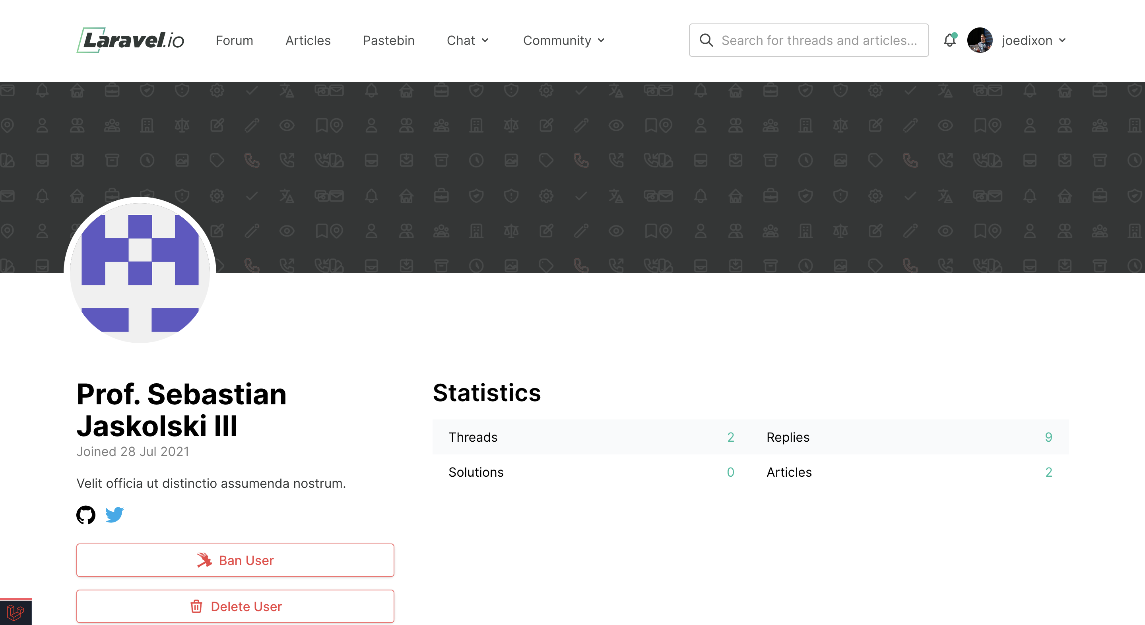Navigate to Pastebin
This screenshot has width=1145, height=625.
388,41
